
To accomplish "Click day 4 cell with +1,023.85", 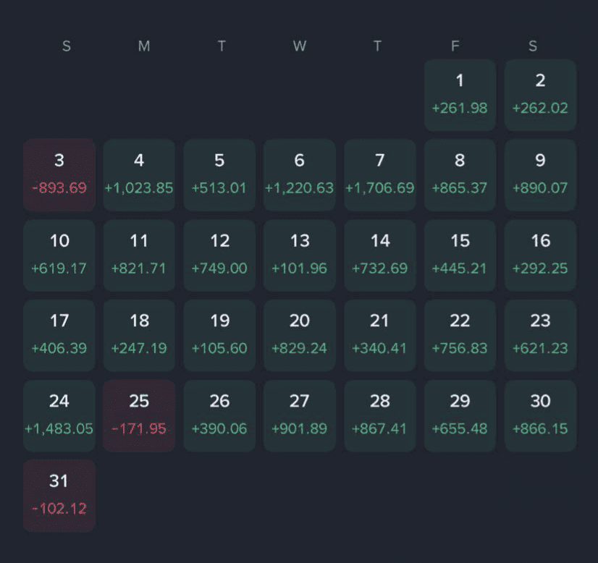I will click(x=139, y=174).
